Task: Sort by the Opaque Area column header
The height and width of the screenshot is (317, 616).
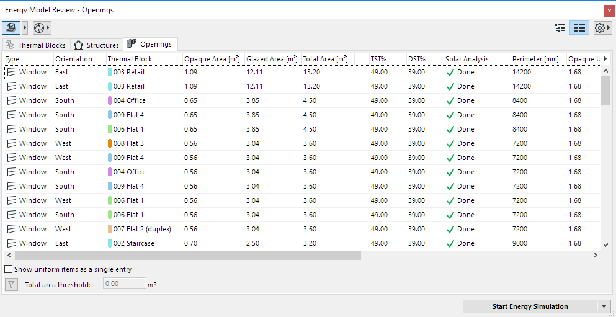Action: click(214, 59)
